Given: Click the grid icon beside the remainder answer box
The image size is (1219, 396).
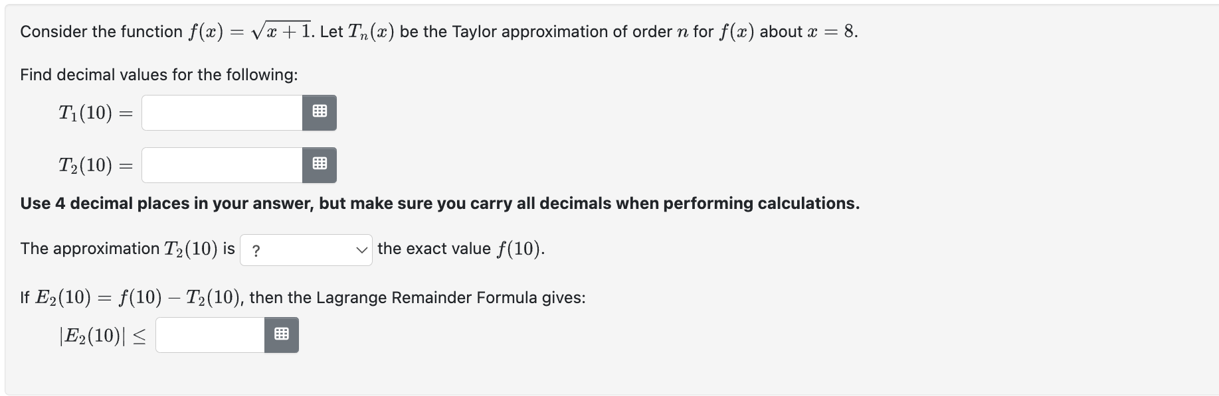Looking at the screenshot, I should click(282, 335).
